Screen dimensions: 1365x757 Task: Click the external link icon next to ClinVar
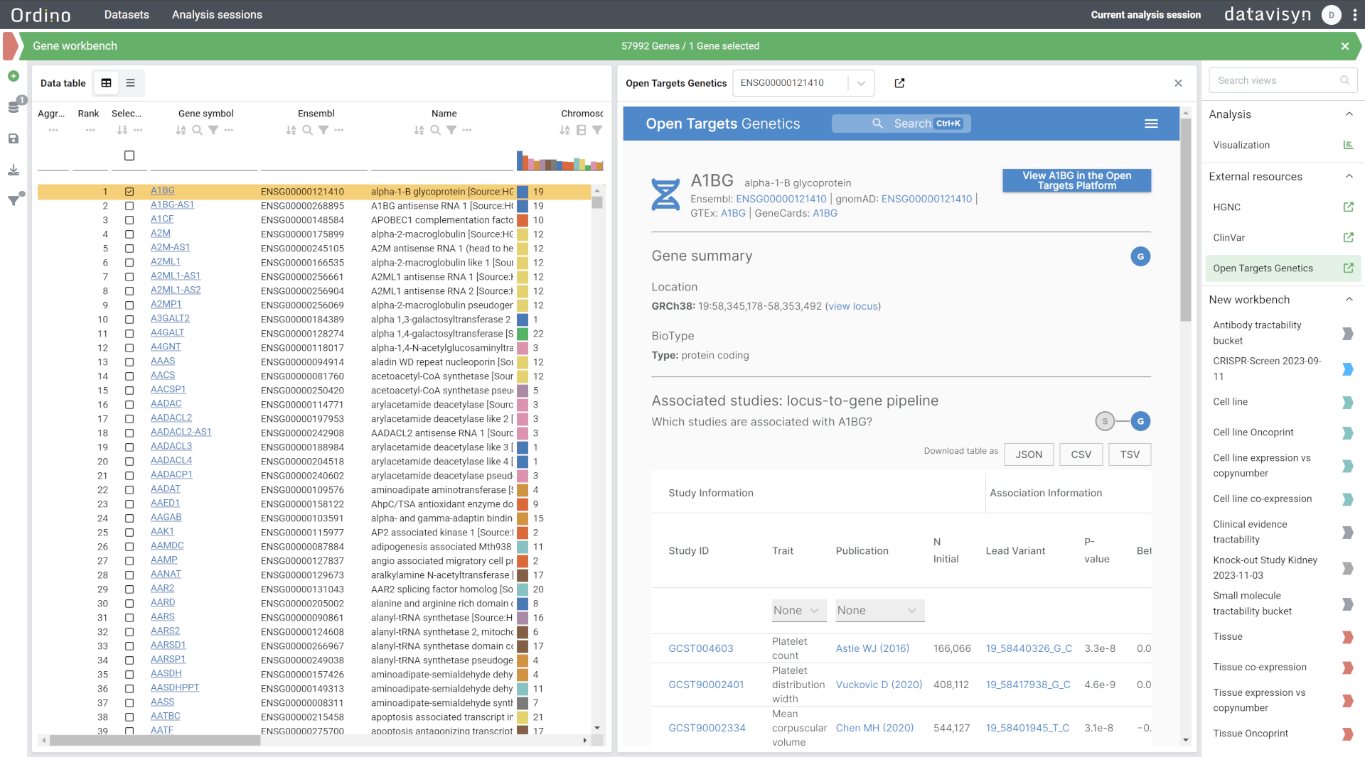pos(1348,238)
